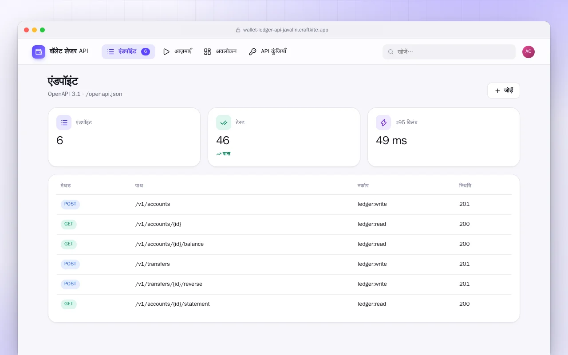Click the wallet logo icon
568x355 pixels.
39,52
